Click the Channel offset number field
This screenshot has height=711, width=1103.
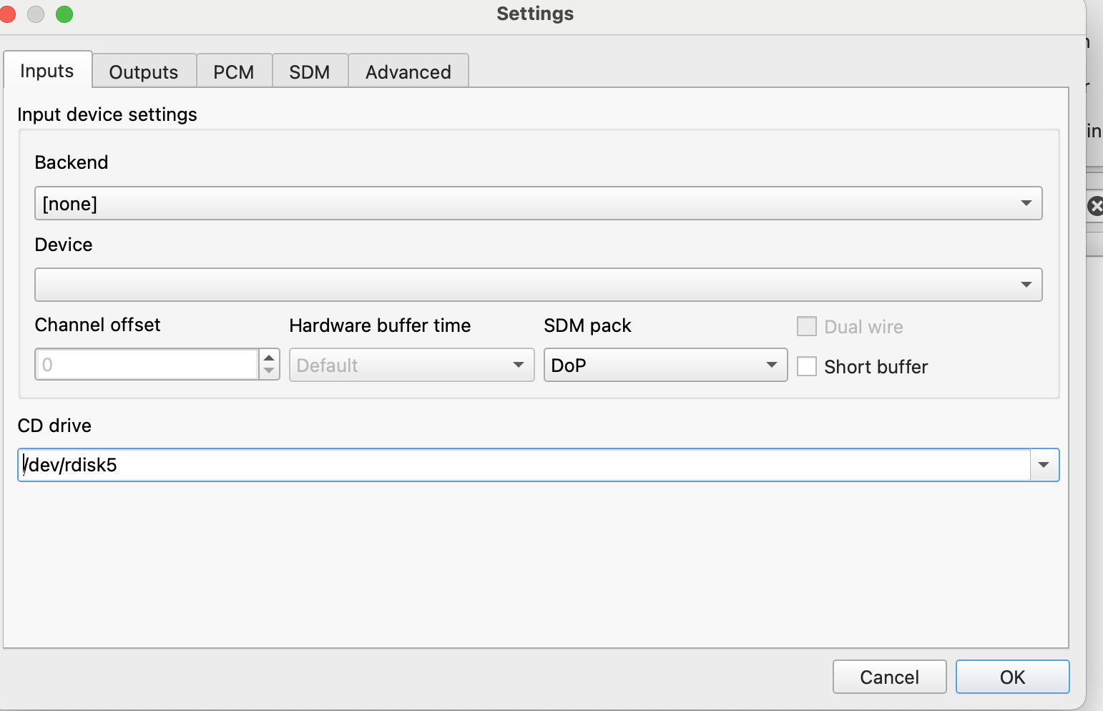point(147,365)
